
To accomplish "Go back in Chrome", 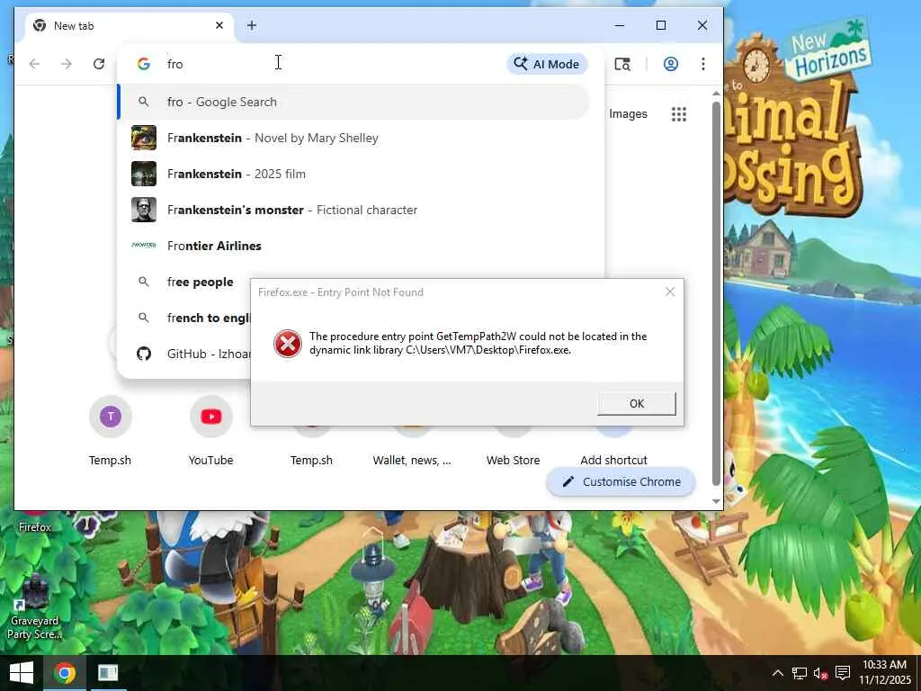I will pyautogui.click(x=35, y=64).
